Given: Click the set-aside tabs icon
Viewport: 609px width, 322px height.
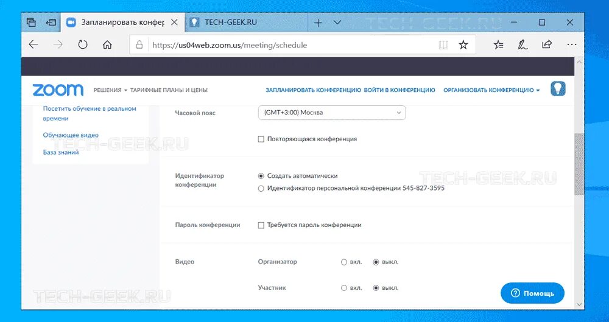Looking at the screenshot, I should (32, 22).
